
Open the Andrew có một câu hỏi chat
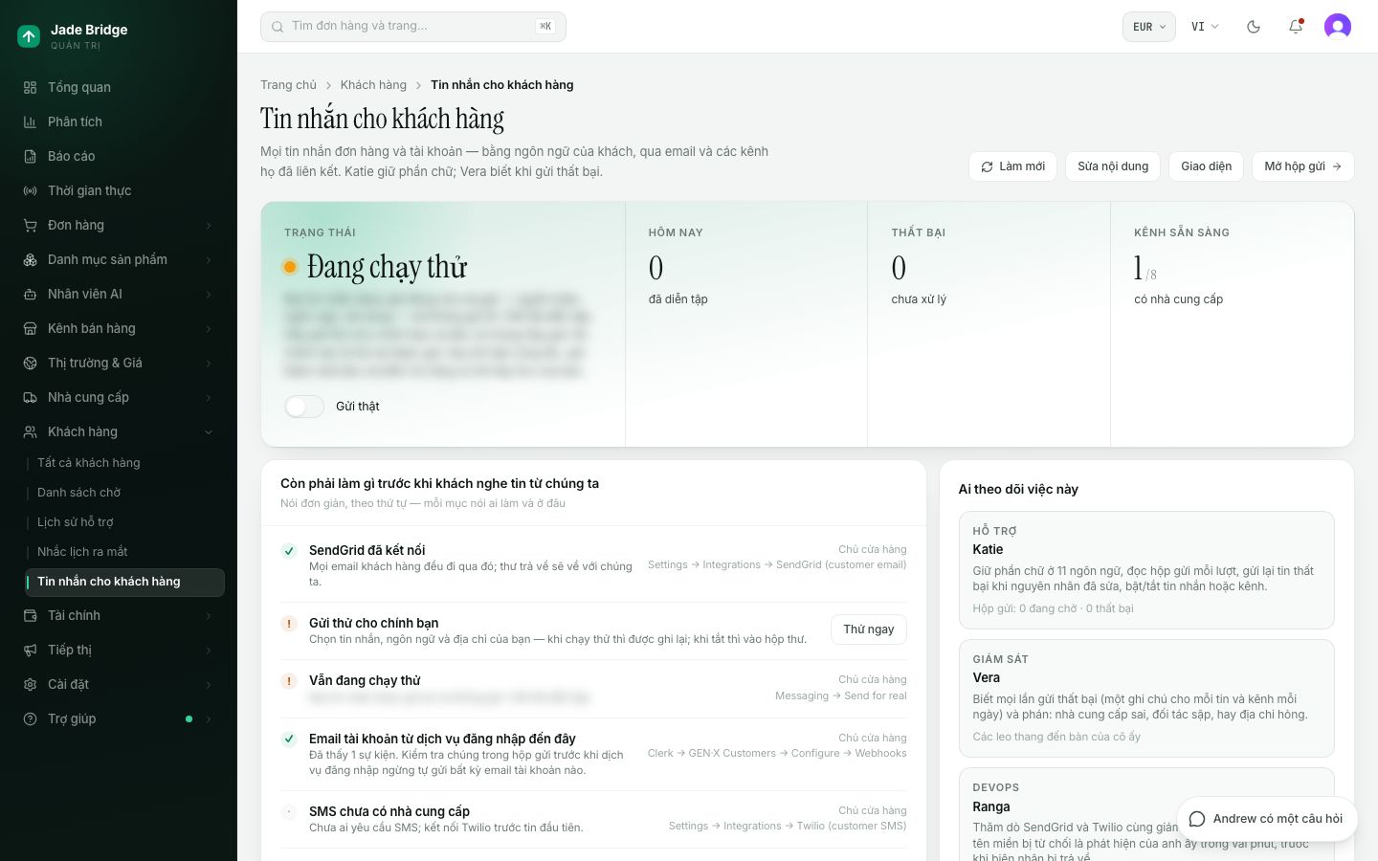click(x=1267, y=819)
